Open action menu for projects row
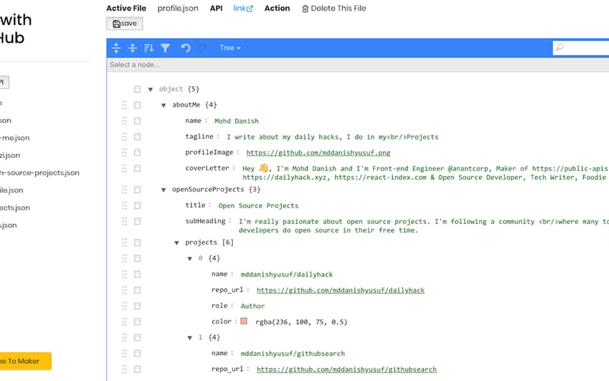The height and width of the screenshot is (381, 609). click(x=137, y=242)
